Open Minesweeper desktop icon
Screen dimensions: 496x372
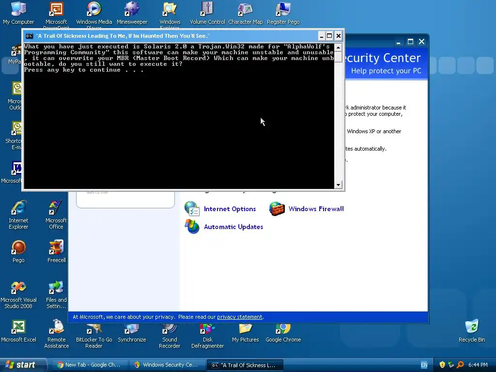point(132,13)
